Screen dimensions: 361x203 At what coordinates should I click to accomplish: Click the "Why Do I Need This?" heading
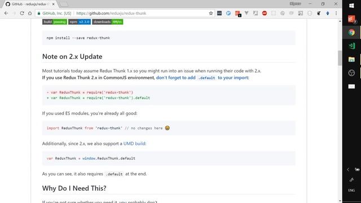[74, 188]
